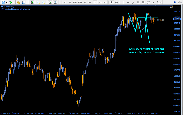Image resolution: width=183 pixels, height=115 pixels.
Task: Select the horizontal line drawing tool
Action: [x=128, y=2]
